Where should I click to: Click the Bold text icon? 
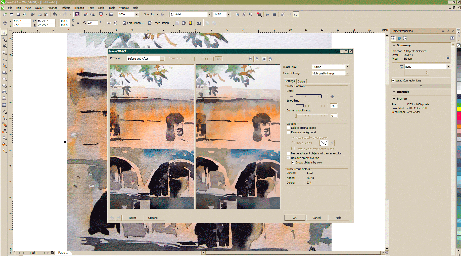(x=237, y=14)
